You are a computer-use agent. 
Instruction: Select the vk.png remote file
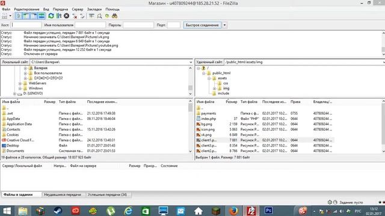206,135
